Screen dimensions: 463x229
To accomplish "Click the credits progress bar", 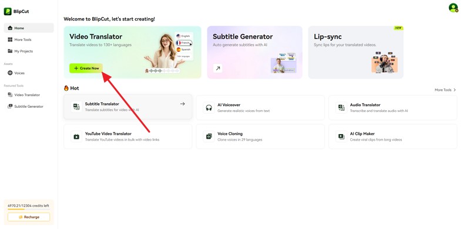I will pos(29,209).
